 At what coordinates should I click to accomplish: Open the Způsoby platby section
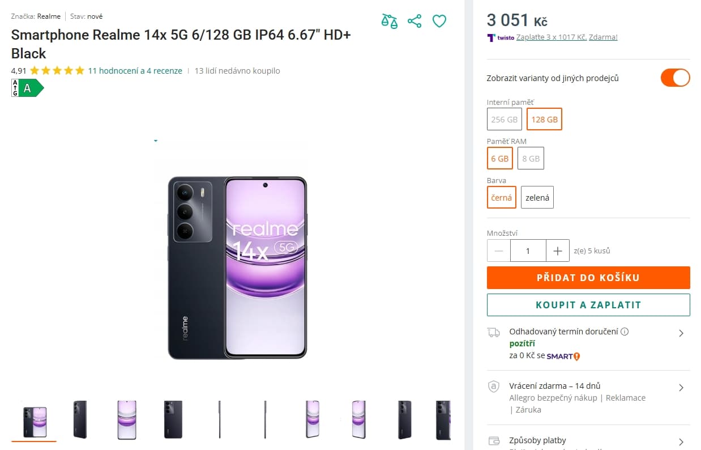point(681,441)
